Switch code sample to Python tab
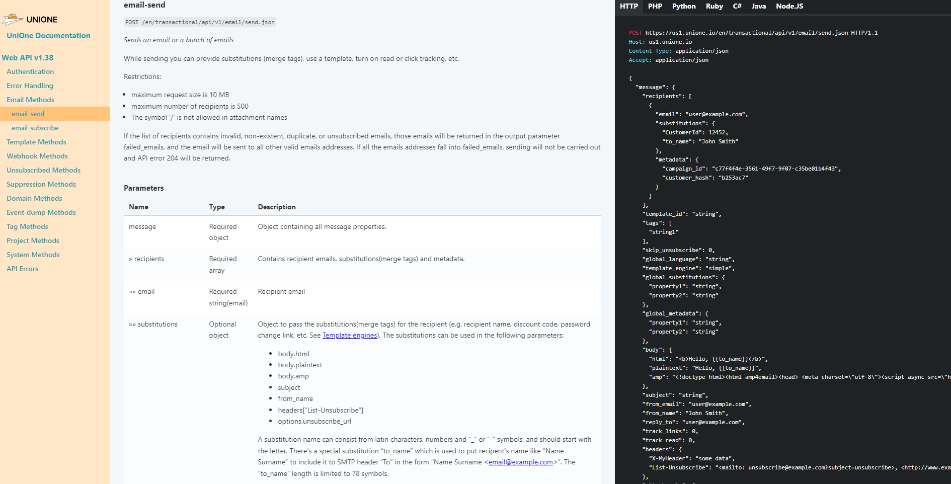The image size is (951, 484). point(684,7)
